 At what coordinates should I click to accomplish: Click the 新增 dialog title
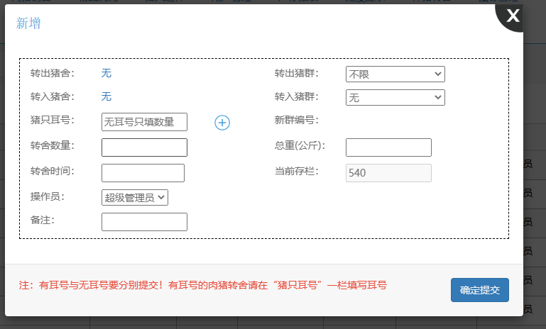(x=28, y=24)
